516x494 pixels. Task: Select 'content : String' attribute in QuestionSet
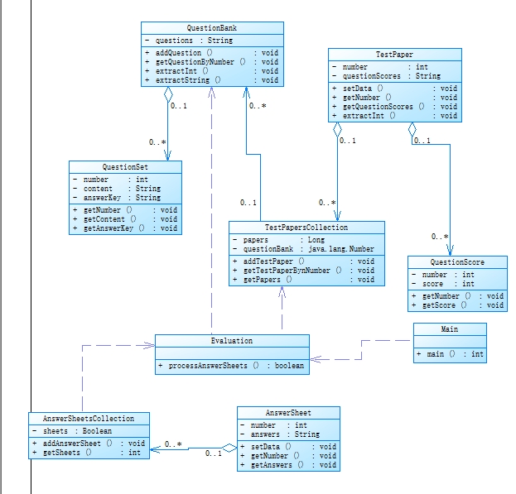click(117, 189)
